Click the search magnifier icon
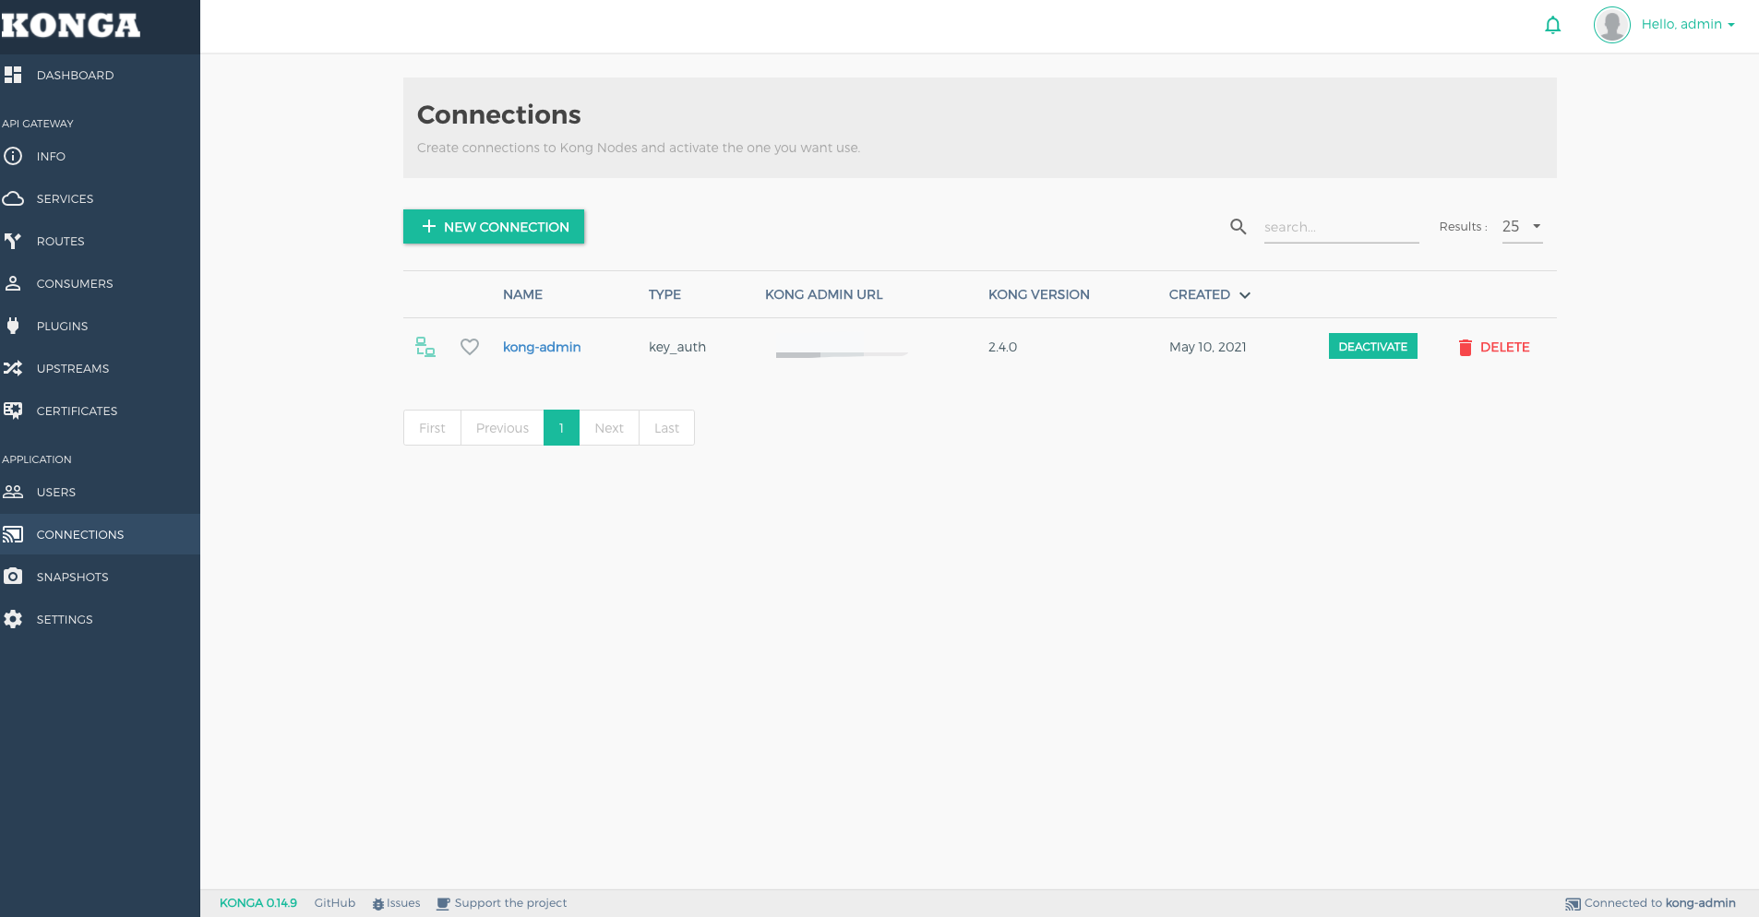The image size is (1759, 917). tap(1238, 226)
